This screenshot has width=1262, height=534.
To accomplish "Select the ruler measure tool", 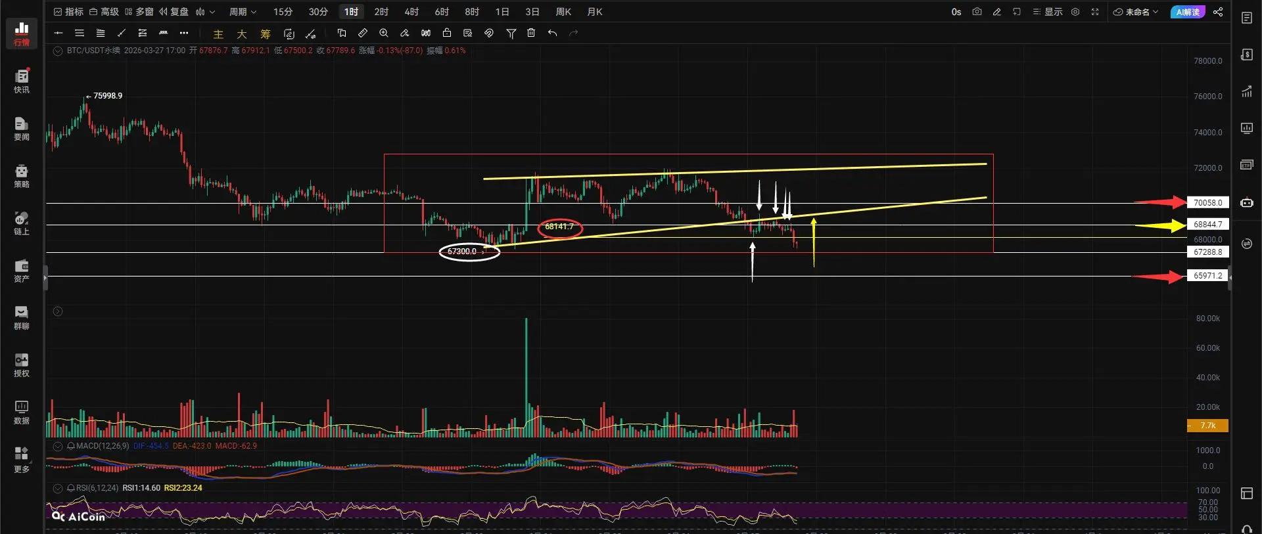I will (x=363, y=33).
